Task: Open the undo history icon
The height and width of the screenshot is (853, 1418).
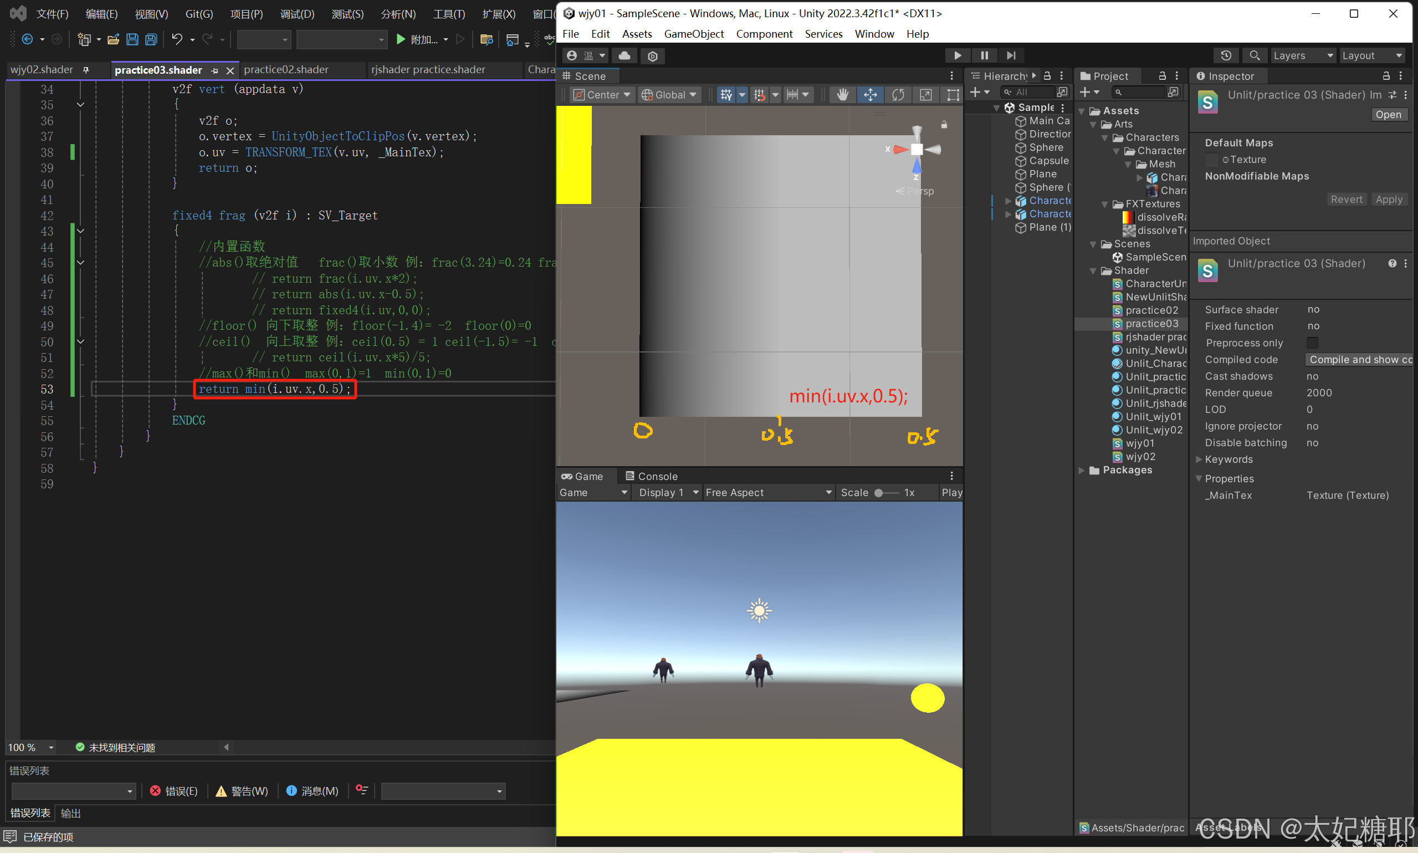Action: click(1226, 55)
